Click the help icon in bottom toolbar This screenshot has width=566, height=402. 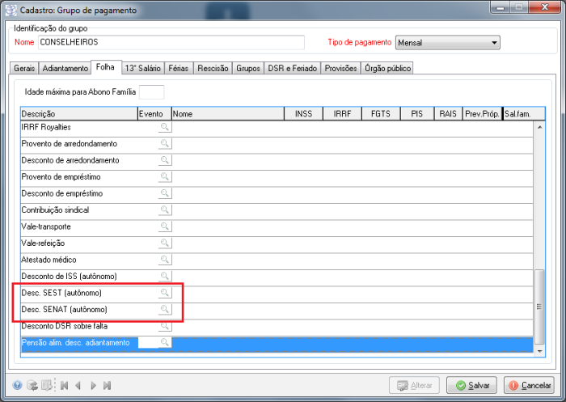tap(17, 386)
